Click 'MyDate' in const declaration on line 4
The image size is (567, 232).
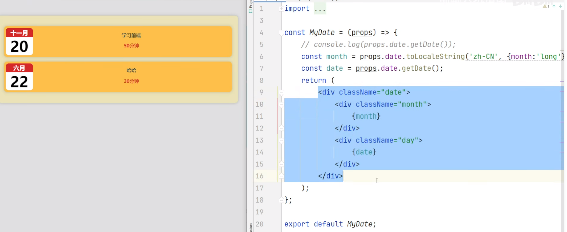[322, 33]
